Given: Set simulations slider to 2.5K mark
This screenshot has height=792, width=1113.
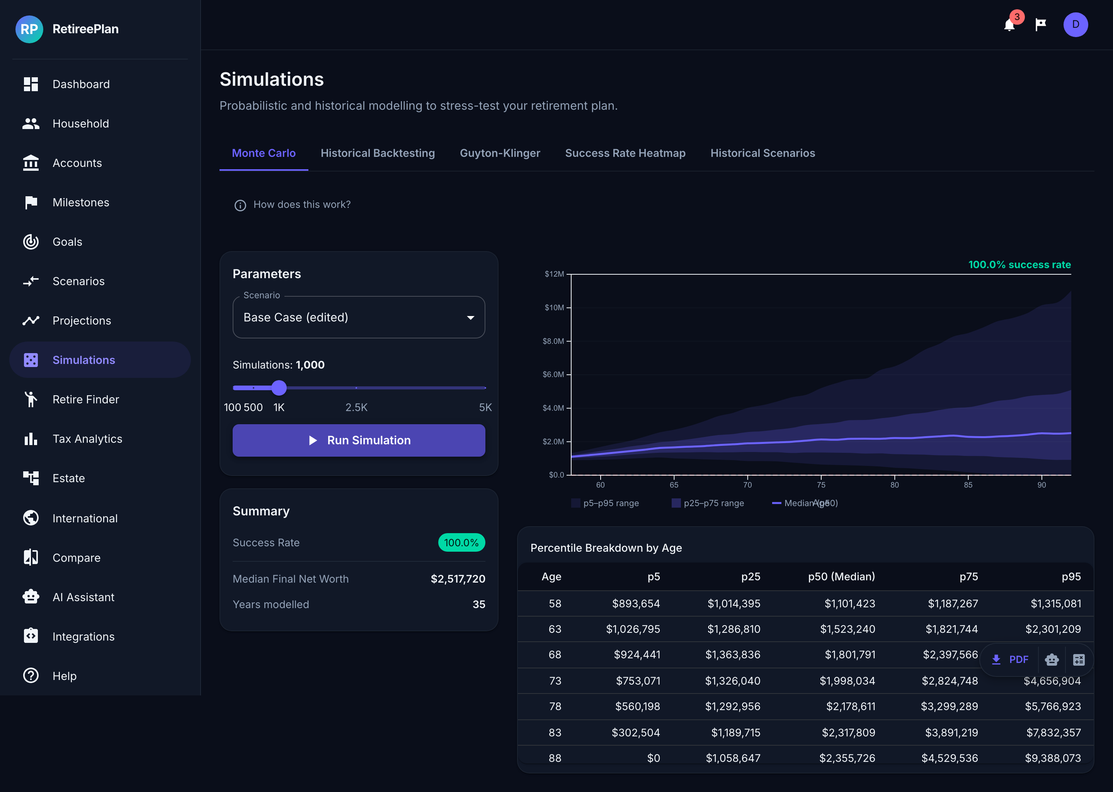Looking at the screenshot, I should (x=357, y=388).
